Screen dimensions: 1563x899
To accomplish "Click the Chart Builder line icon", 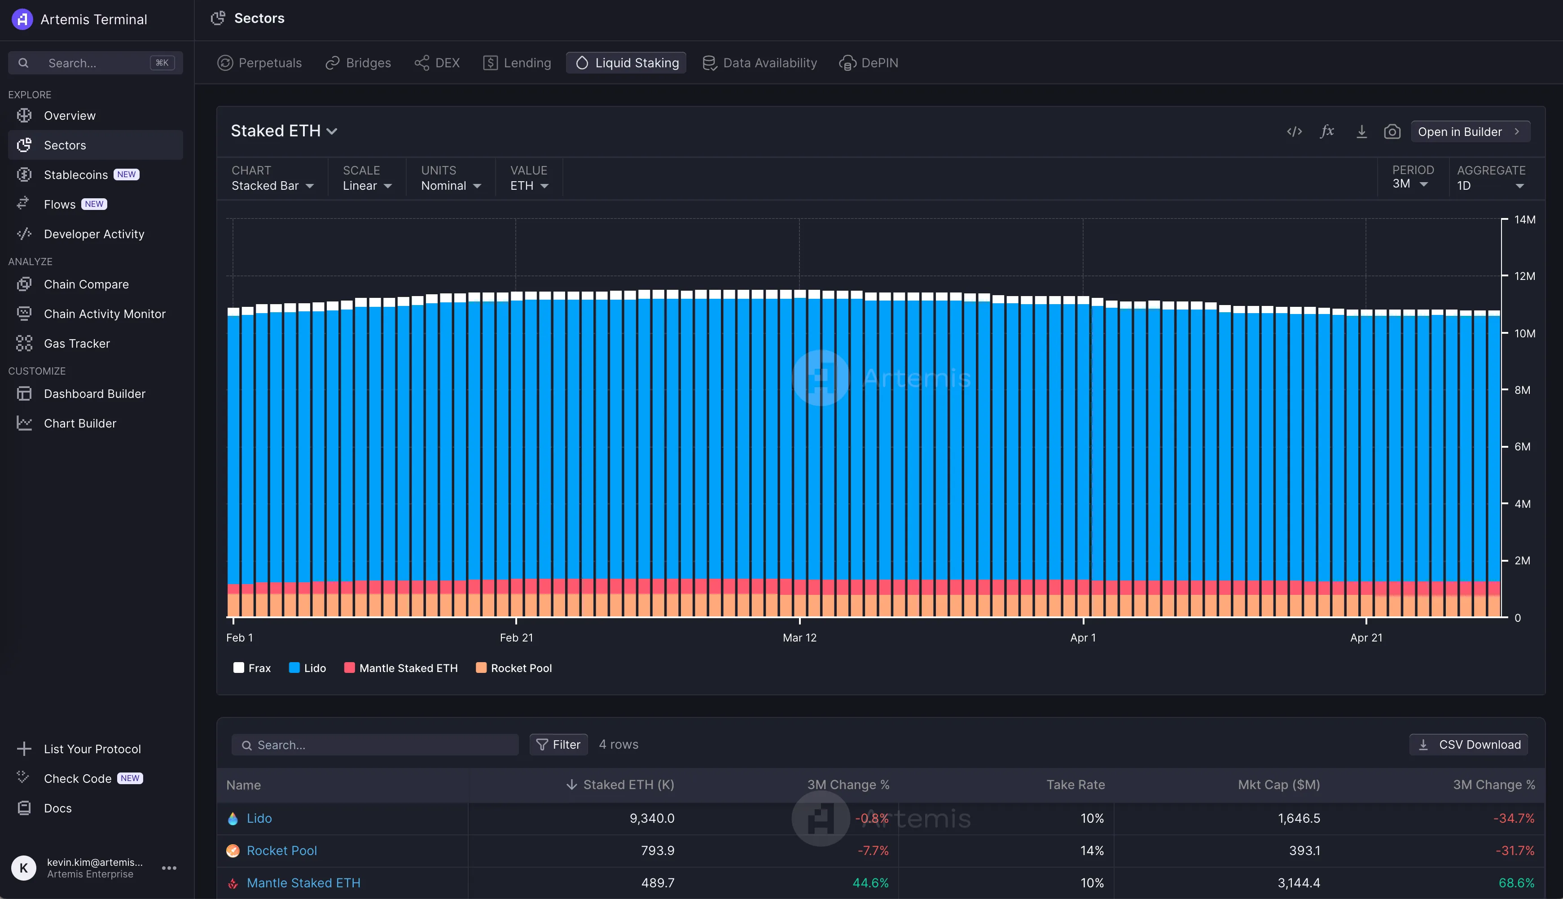I will (x=24, y=423).
